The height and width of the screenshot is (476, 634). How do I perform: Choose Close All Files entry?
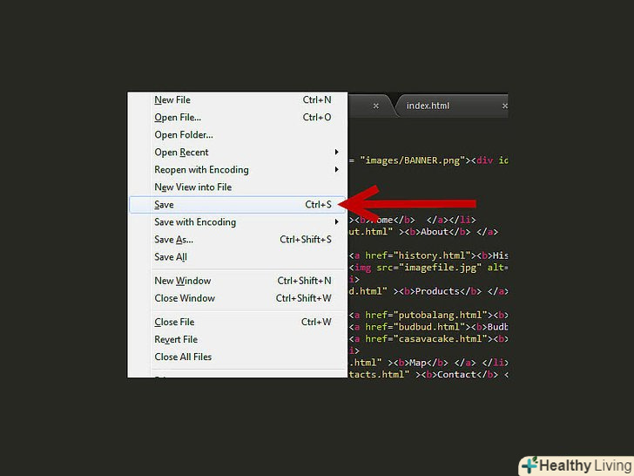[x=238, y=357]
